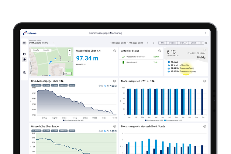Image resolution: width=231 pixels, height=154 pixels.
Task: Zoom in on Wasserhöhe über Sonde chart
Action: (x=100, y=131)
